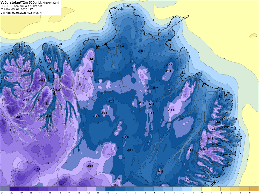The image size is (259, 194).
Task: Click the -11.6 temperature value
Action: [x=151, y=113]
